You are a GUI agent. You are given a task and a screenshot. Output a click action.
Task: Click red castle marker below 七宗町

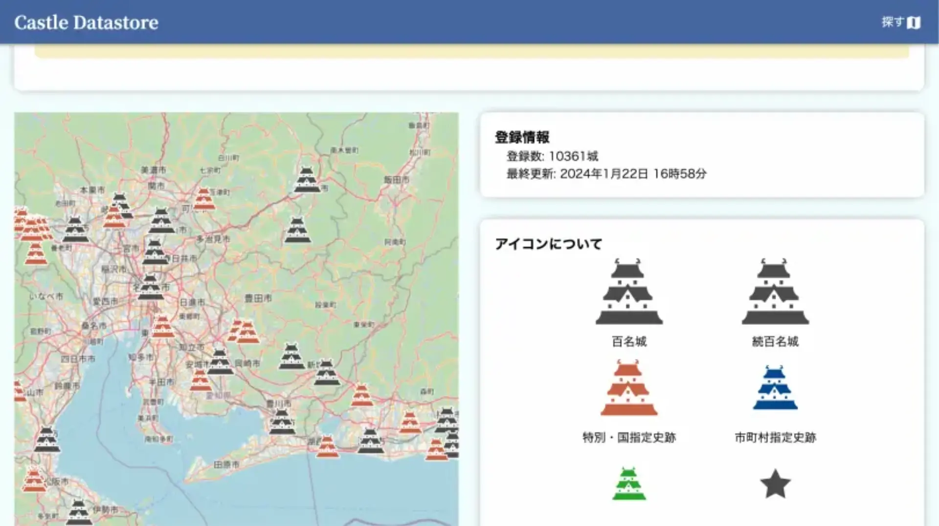(x=203, y=199)
